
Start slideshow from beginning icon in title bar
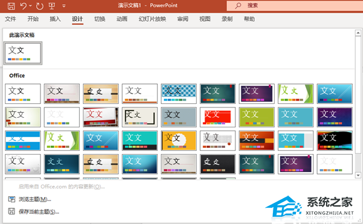(x=52, y=6)
